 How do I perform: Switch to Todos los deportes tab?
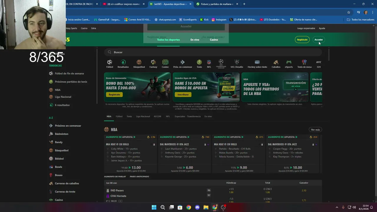click(x=168, y=40)
